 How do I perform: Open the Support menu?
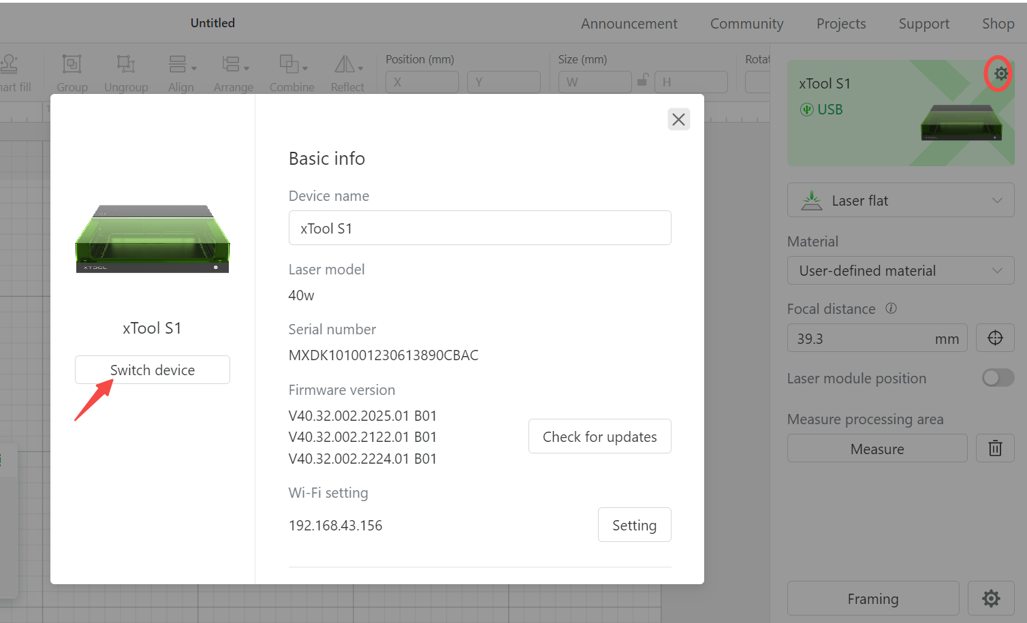[923, 24]
